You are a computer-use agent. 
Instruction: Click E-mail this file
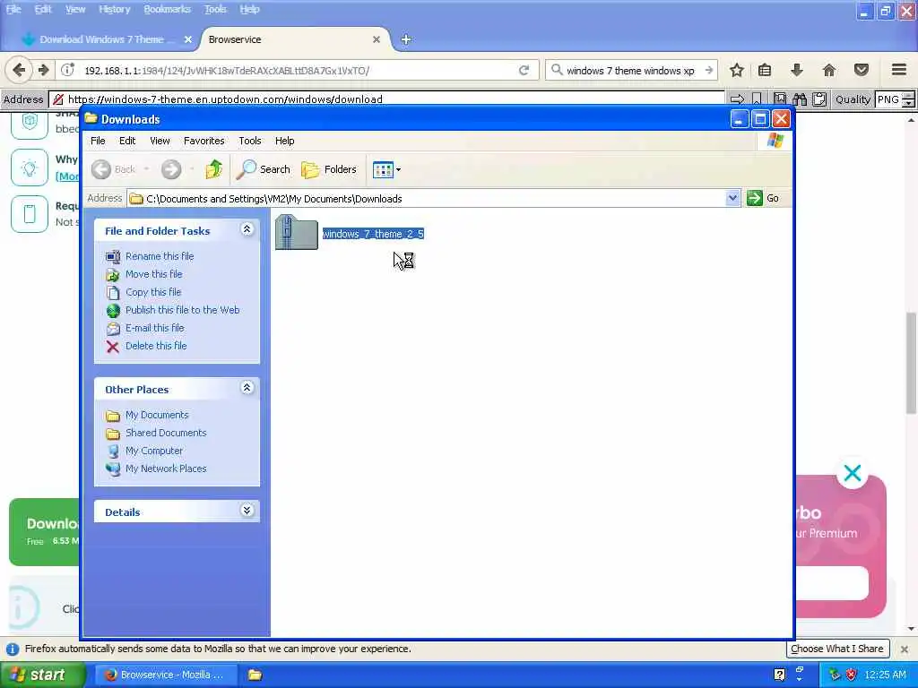click(154, 328)
